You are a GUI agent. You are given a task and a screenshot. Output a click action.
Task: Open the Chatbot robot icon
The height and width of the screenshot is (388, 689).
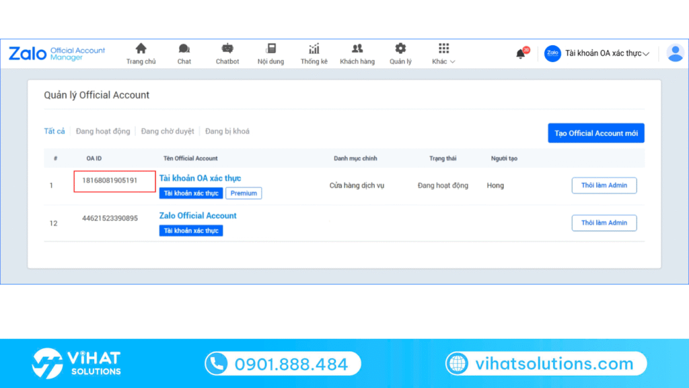coord(227,48)
